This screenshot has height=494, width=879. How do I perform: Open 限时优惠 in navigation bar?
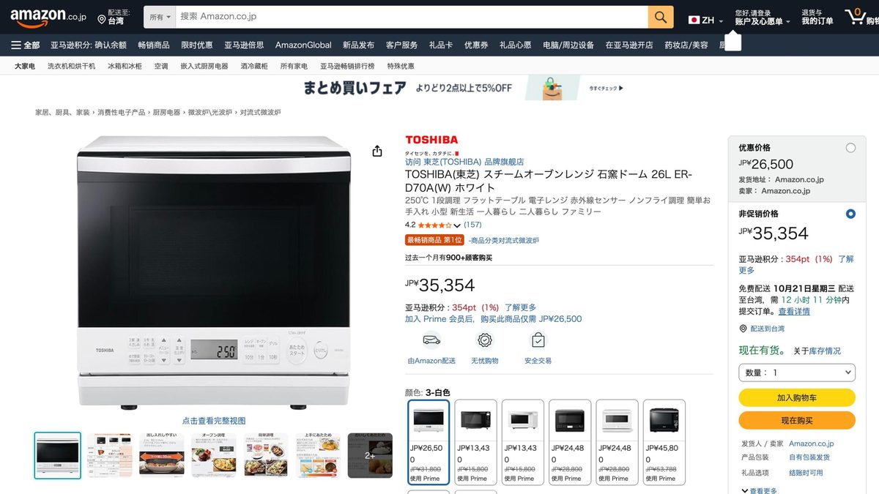tap(197, 45)
